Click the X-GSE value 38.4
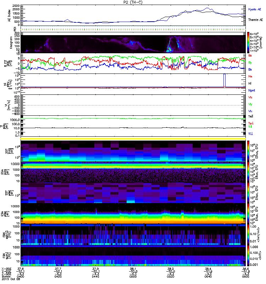The width and height of the screenshot is (266, 284). click(208, 269)
